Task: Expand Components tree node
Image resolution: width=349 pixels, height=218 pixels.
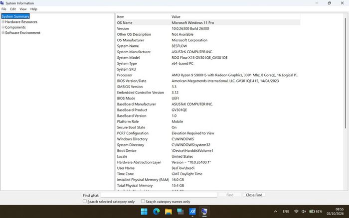Action: (3, 27)
